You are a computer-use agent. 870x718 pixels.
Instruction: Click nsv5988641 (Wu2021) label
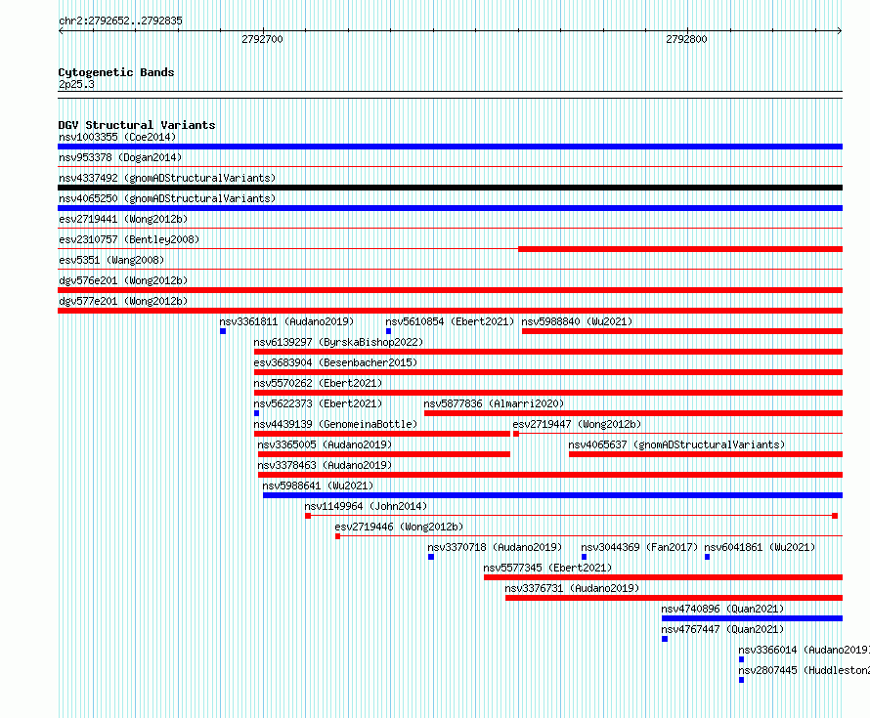(x=318, y=486)
